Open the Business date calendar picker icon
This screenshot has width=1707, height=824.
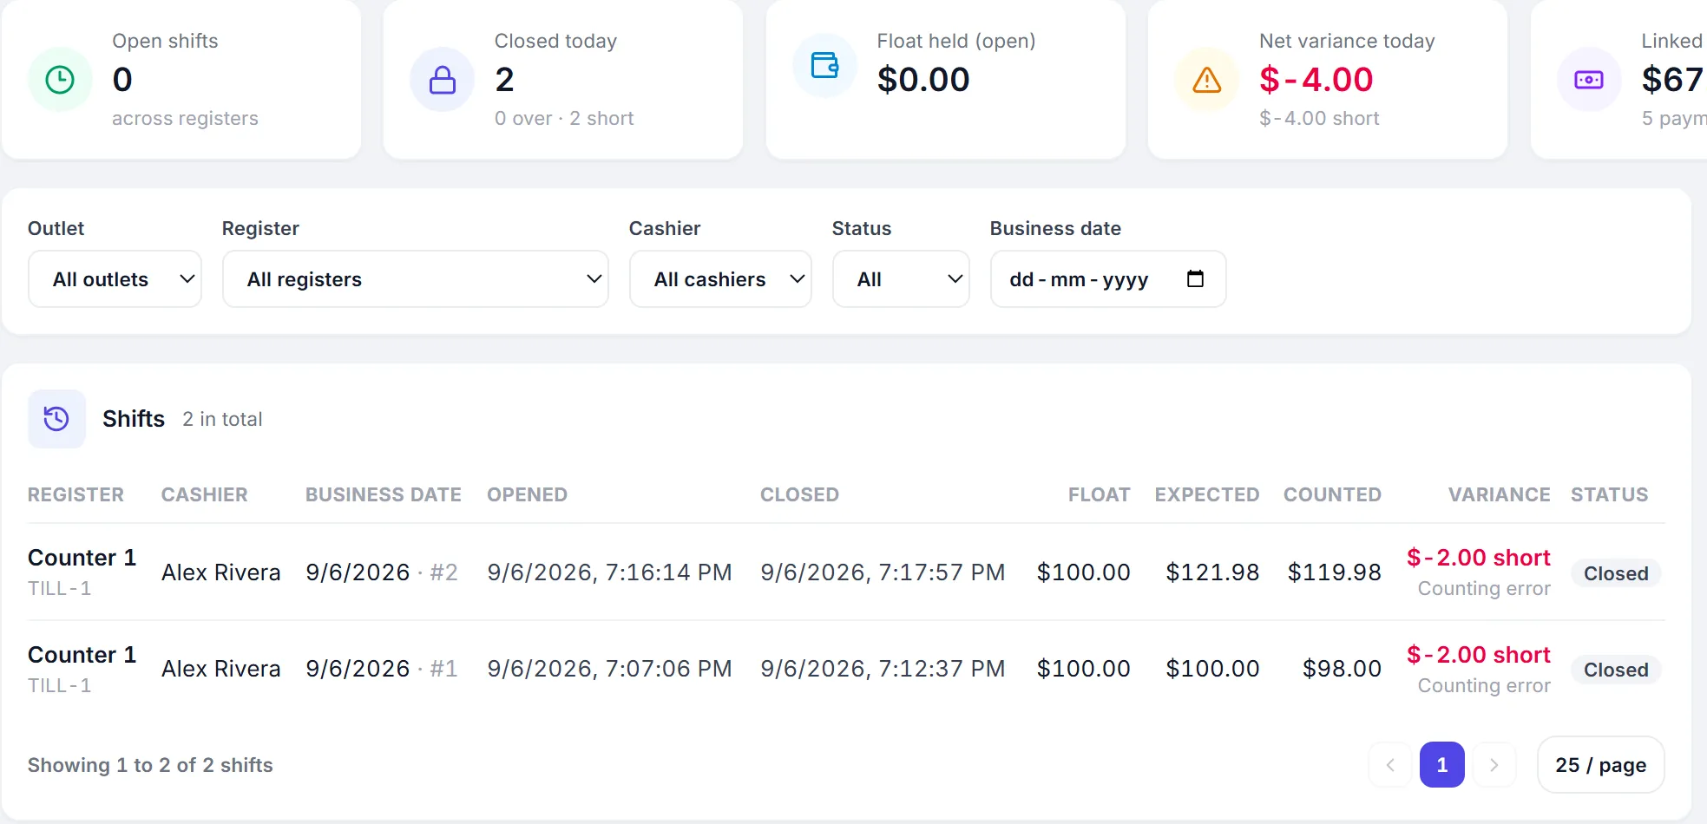pyautogui.click(x=1195, y=278)
